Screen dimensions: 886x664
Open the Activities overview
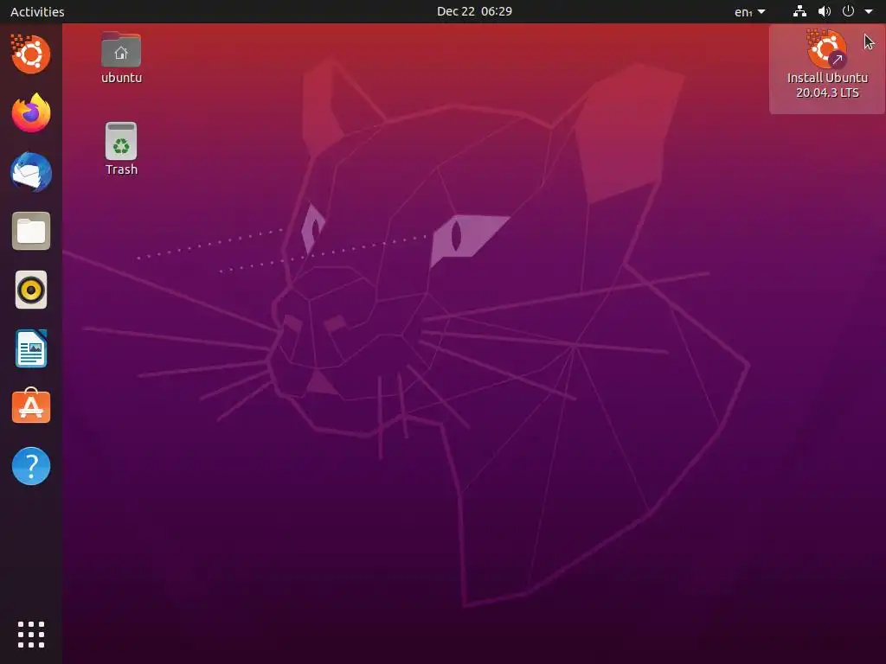click(37, 11)
